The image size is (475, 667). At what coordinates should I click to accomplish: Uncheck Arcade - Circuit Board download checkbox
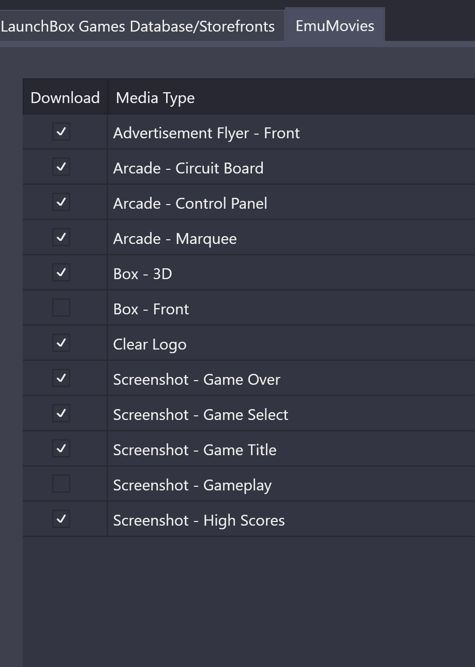click(x=61, y=167)
